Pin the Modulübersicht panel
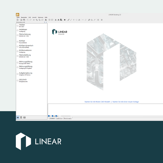The width and height of the screenshot is (163, 163). coord(45,22)
